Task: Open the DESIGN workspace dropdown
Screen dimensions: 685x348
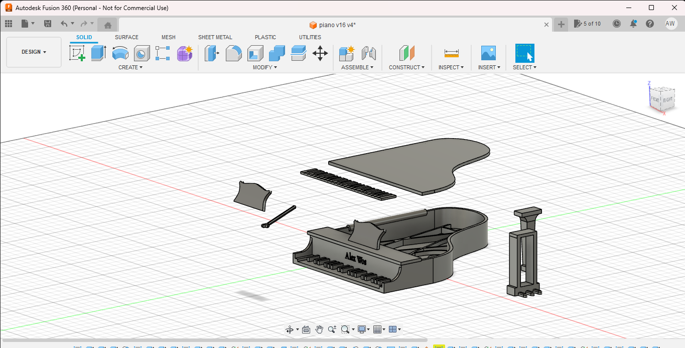Action: (33, 51)
